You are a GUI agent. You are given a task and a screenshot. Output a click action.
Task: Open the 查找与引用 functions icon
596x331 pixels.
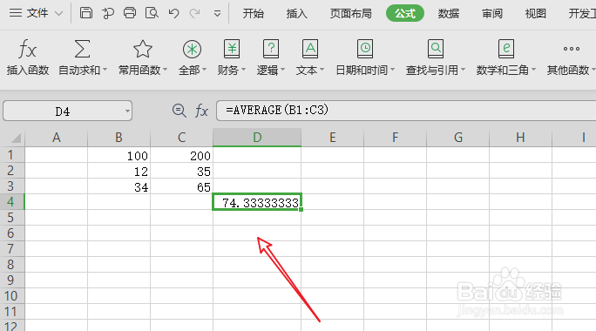(436, 49)
